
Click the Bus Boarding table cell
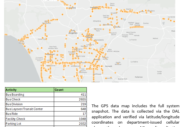pyautogui.click(x=15, y=95)
